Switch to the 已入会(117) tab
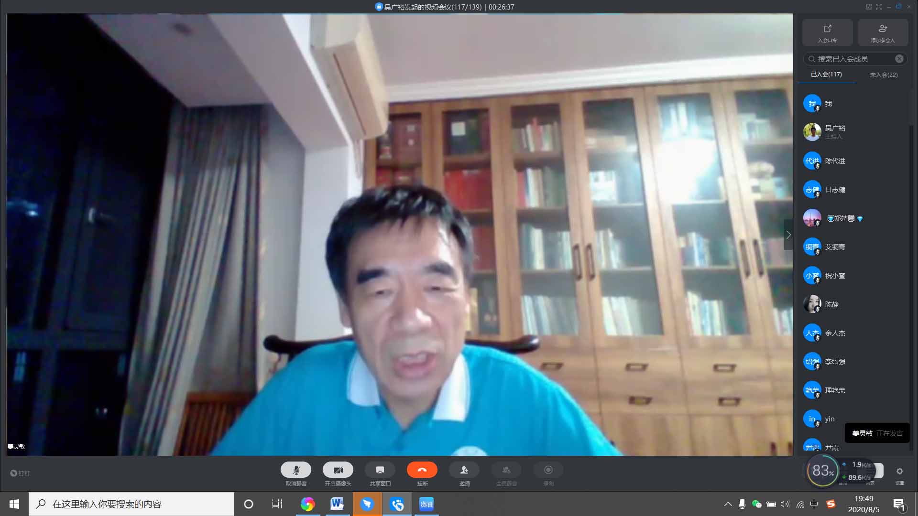 (x=826, y=75)
